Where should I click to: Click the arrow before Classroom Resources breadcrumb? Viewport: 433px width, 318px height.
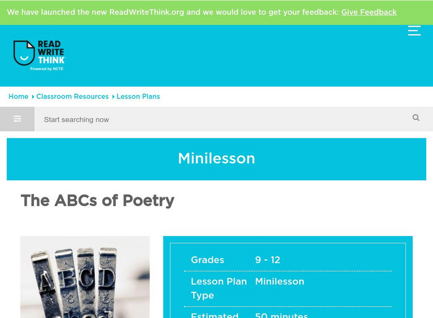click(33, 97)
